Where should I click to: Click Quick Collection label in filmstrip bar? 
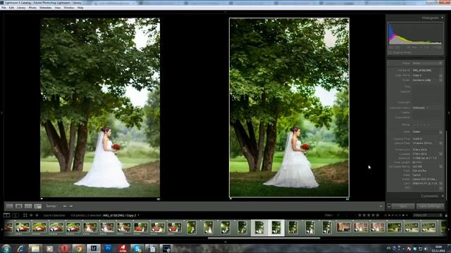[x=54, y=216]
